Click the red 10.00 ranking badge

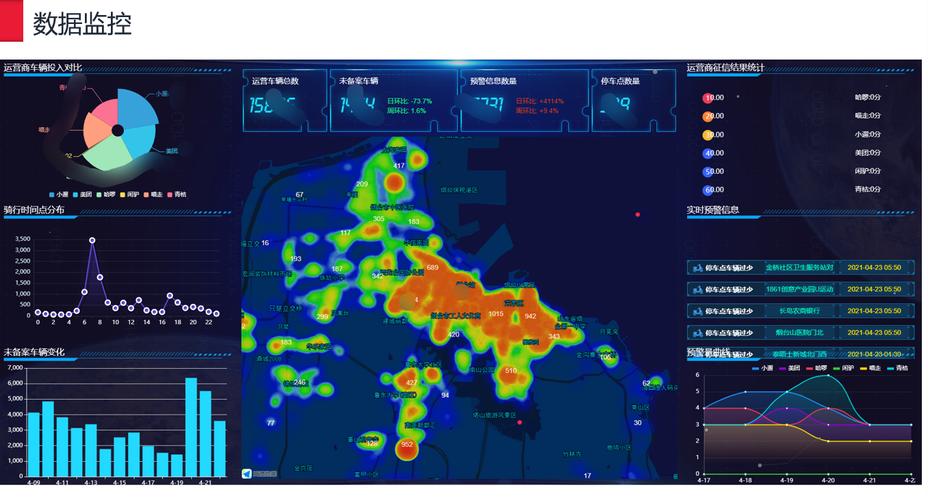pos(708,98)
